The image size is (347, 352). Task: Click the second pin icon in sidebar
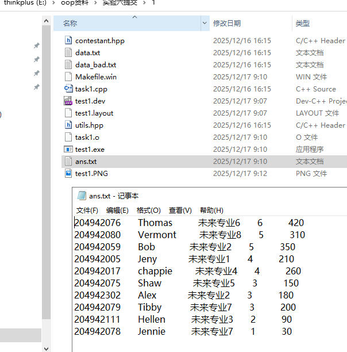(x=37, y=59)
